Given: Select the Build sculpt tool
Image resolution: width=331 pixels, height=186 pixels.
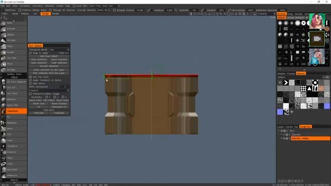Looking at the screenshot, I should coord(13,23).
